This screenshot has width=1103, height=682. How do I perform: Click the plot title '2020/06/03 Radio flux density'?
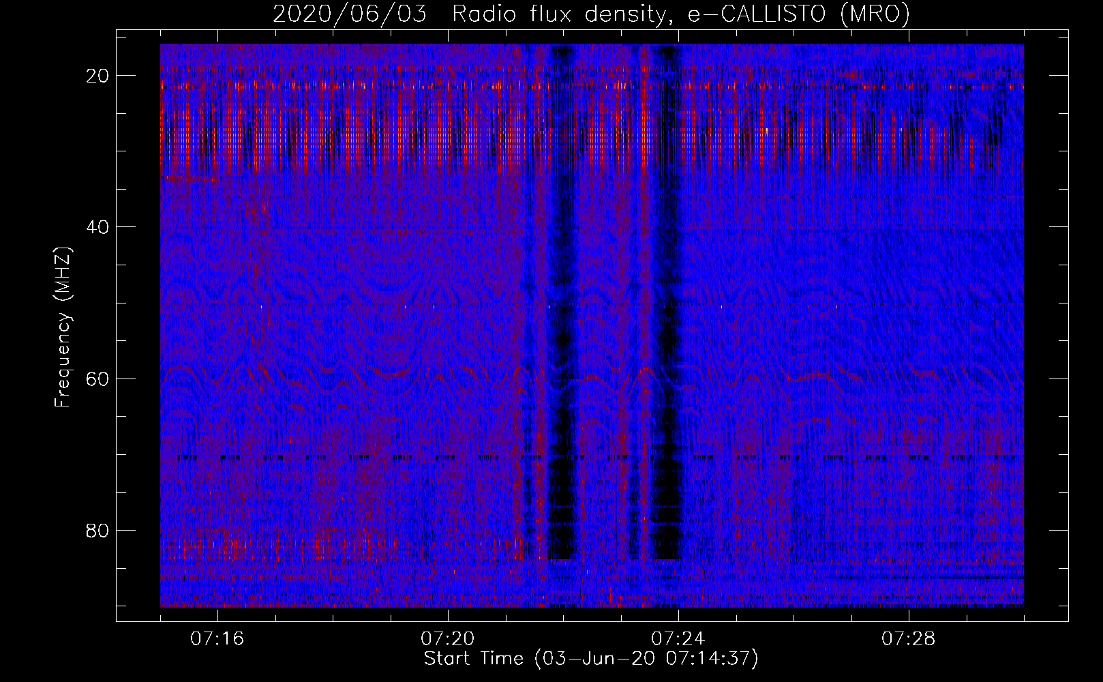[591, 14]
